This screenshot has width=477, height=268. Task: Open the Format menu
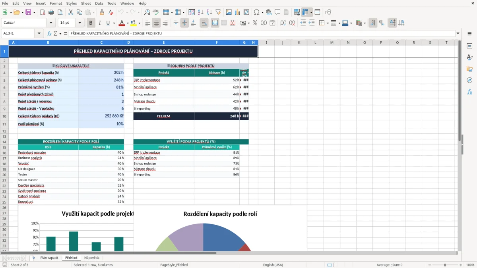[56, 3]
